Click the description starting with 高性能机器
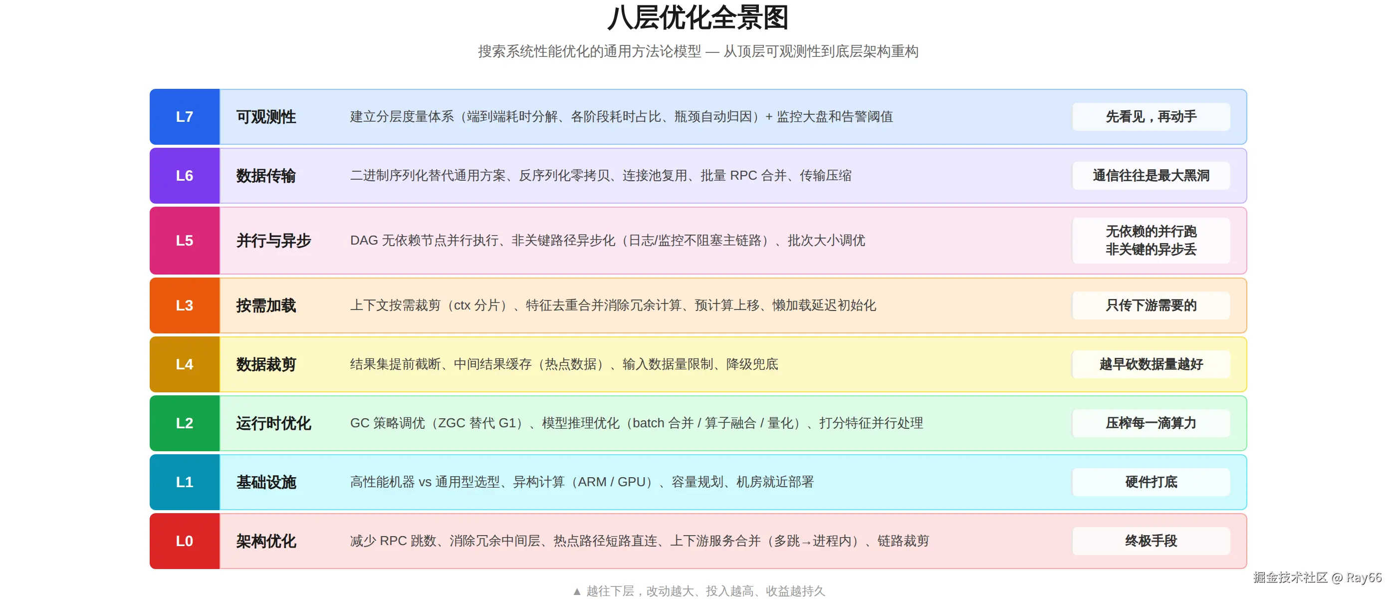 (x=582, y=482)
